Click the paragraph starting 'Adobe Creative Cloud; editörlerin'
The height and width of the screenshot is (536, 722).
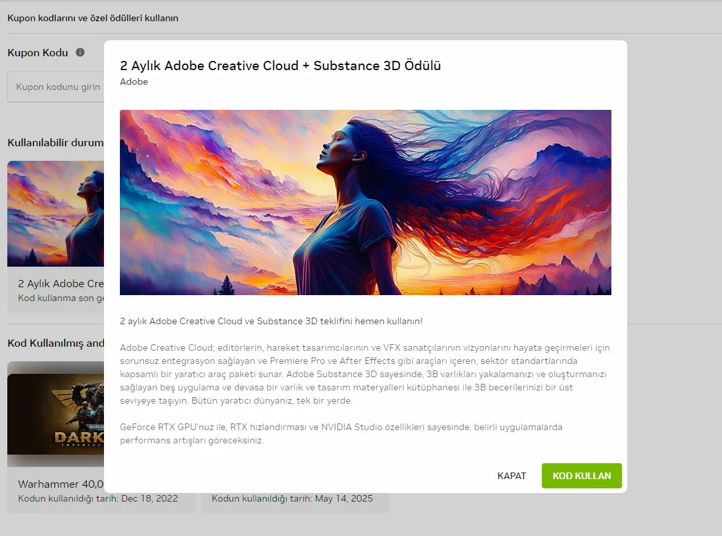[x=365, y=374]
